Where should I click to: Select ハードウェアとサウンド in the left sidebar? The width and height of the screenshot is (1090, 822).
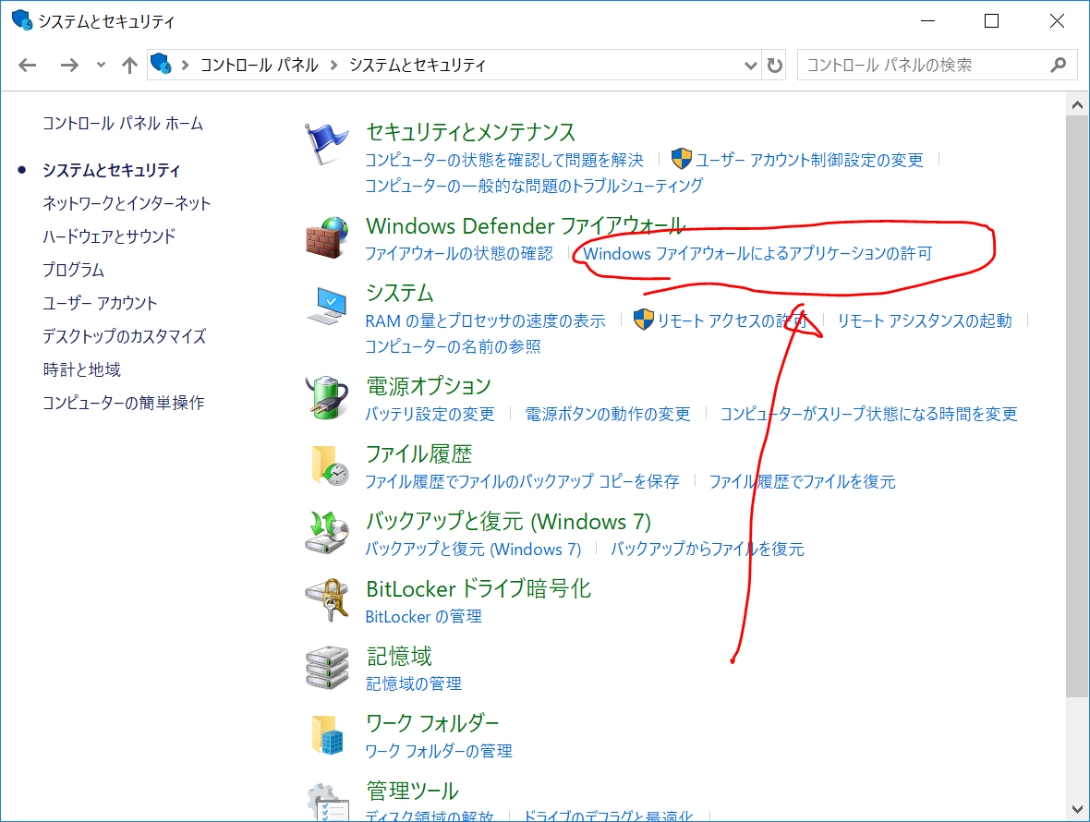(x=109, y=236)
